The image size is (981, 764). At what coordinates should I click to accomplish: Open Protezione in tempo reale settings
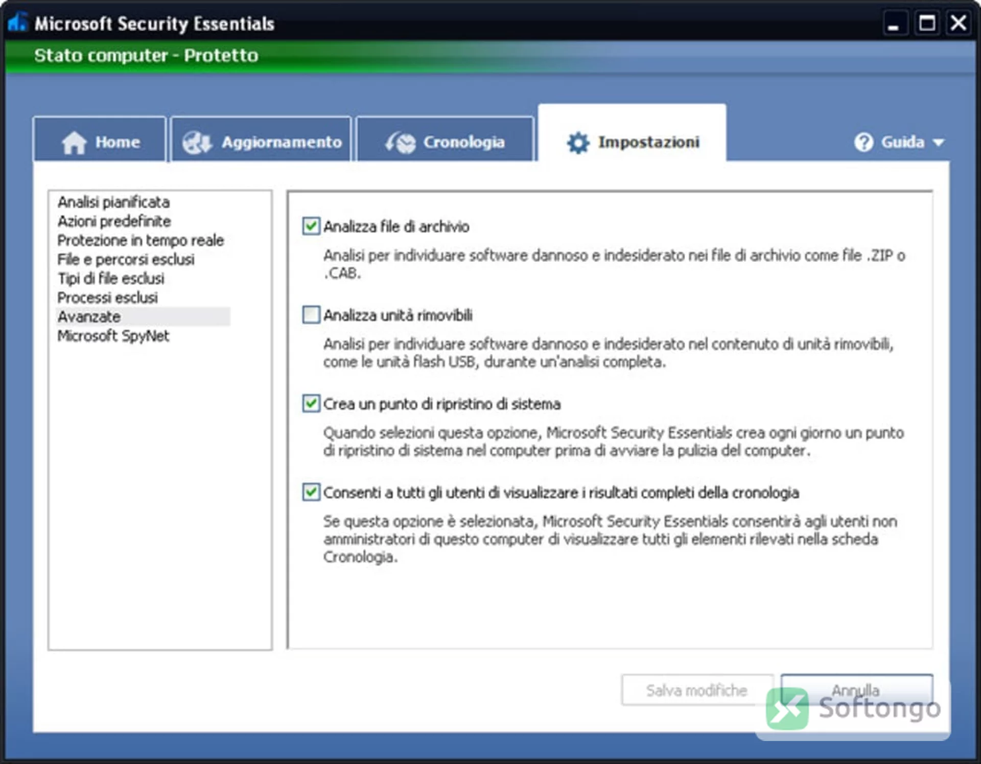coord(141,240)
